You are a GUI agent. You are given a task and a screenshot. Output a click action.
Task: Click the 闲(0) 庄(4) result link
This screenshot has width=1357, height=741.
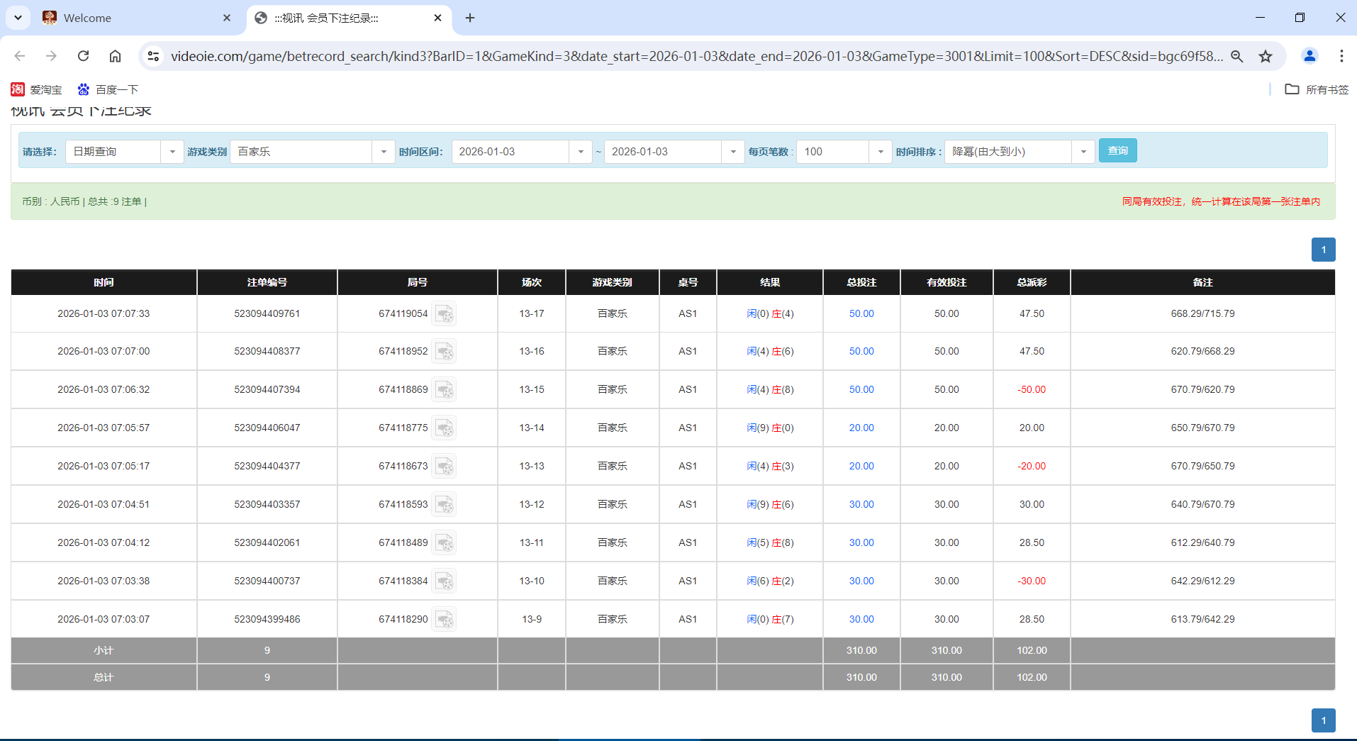tap(771, 313)
